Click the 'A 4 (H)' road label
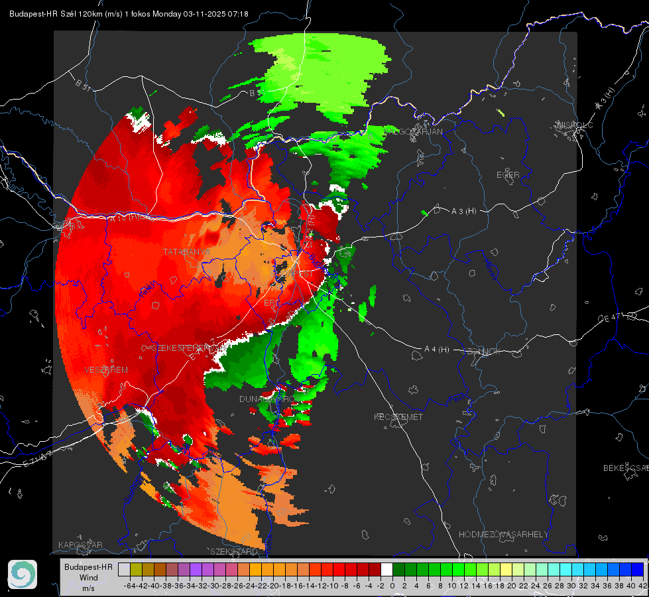Image resolution: width=649 pixels, height=597 pixels. click(437, 350)
